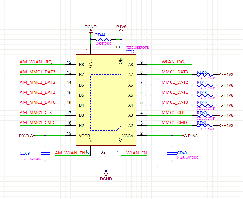This screenshot has width=243, height=199.
Task: Select the MMC1_DAT1 net label at pin 6
Action: [175, 92]
